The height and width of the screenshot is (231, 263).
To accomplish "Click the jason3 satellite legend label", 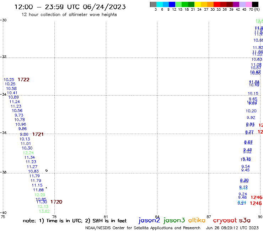I will tap(174, 220).
